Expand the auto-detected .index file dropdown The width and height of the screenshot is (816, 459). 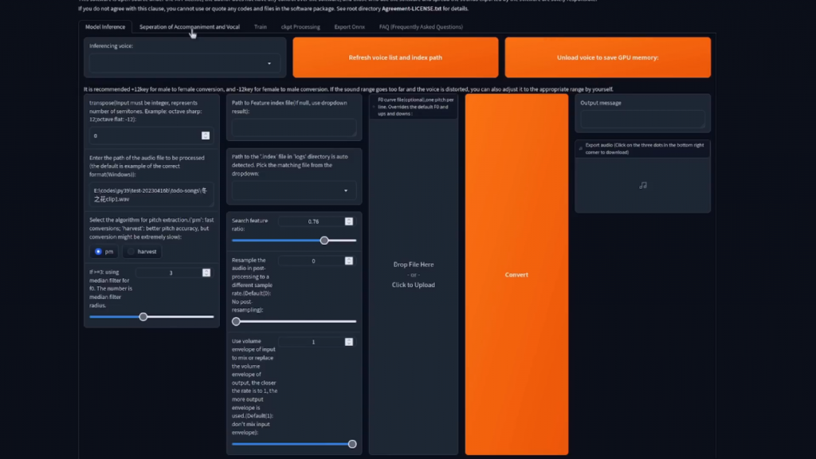[x=294, y=190]
